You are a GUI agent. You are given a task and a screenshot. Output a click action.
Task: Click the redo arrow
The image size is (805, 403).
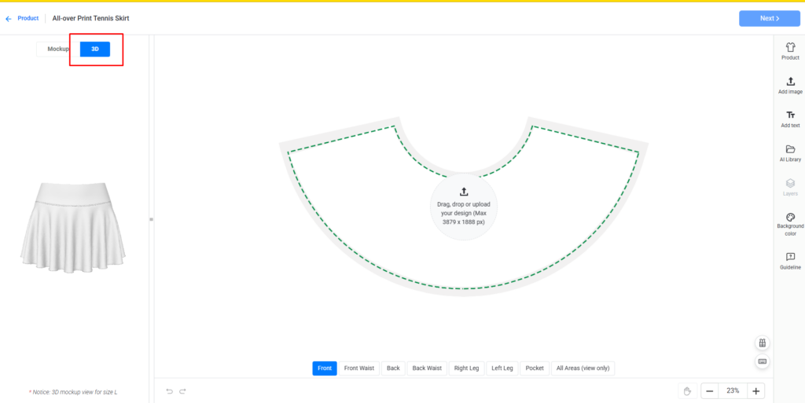(183, 391)
